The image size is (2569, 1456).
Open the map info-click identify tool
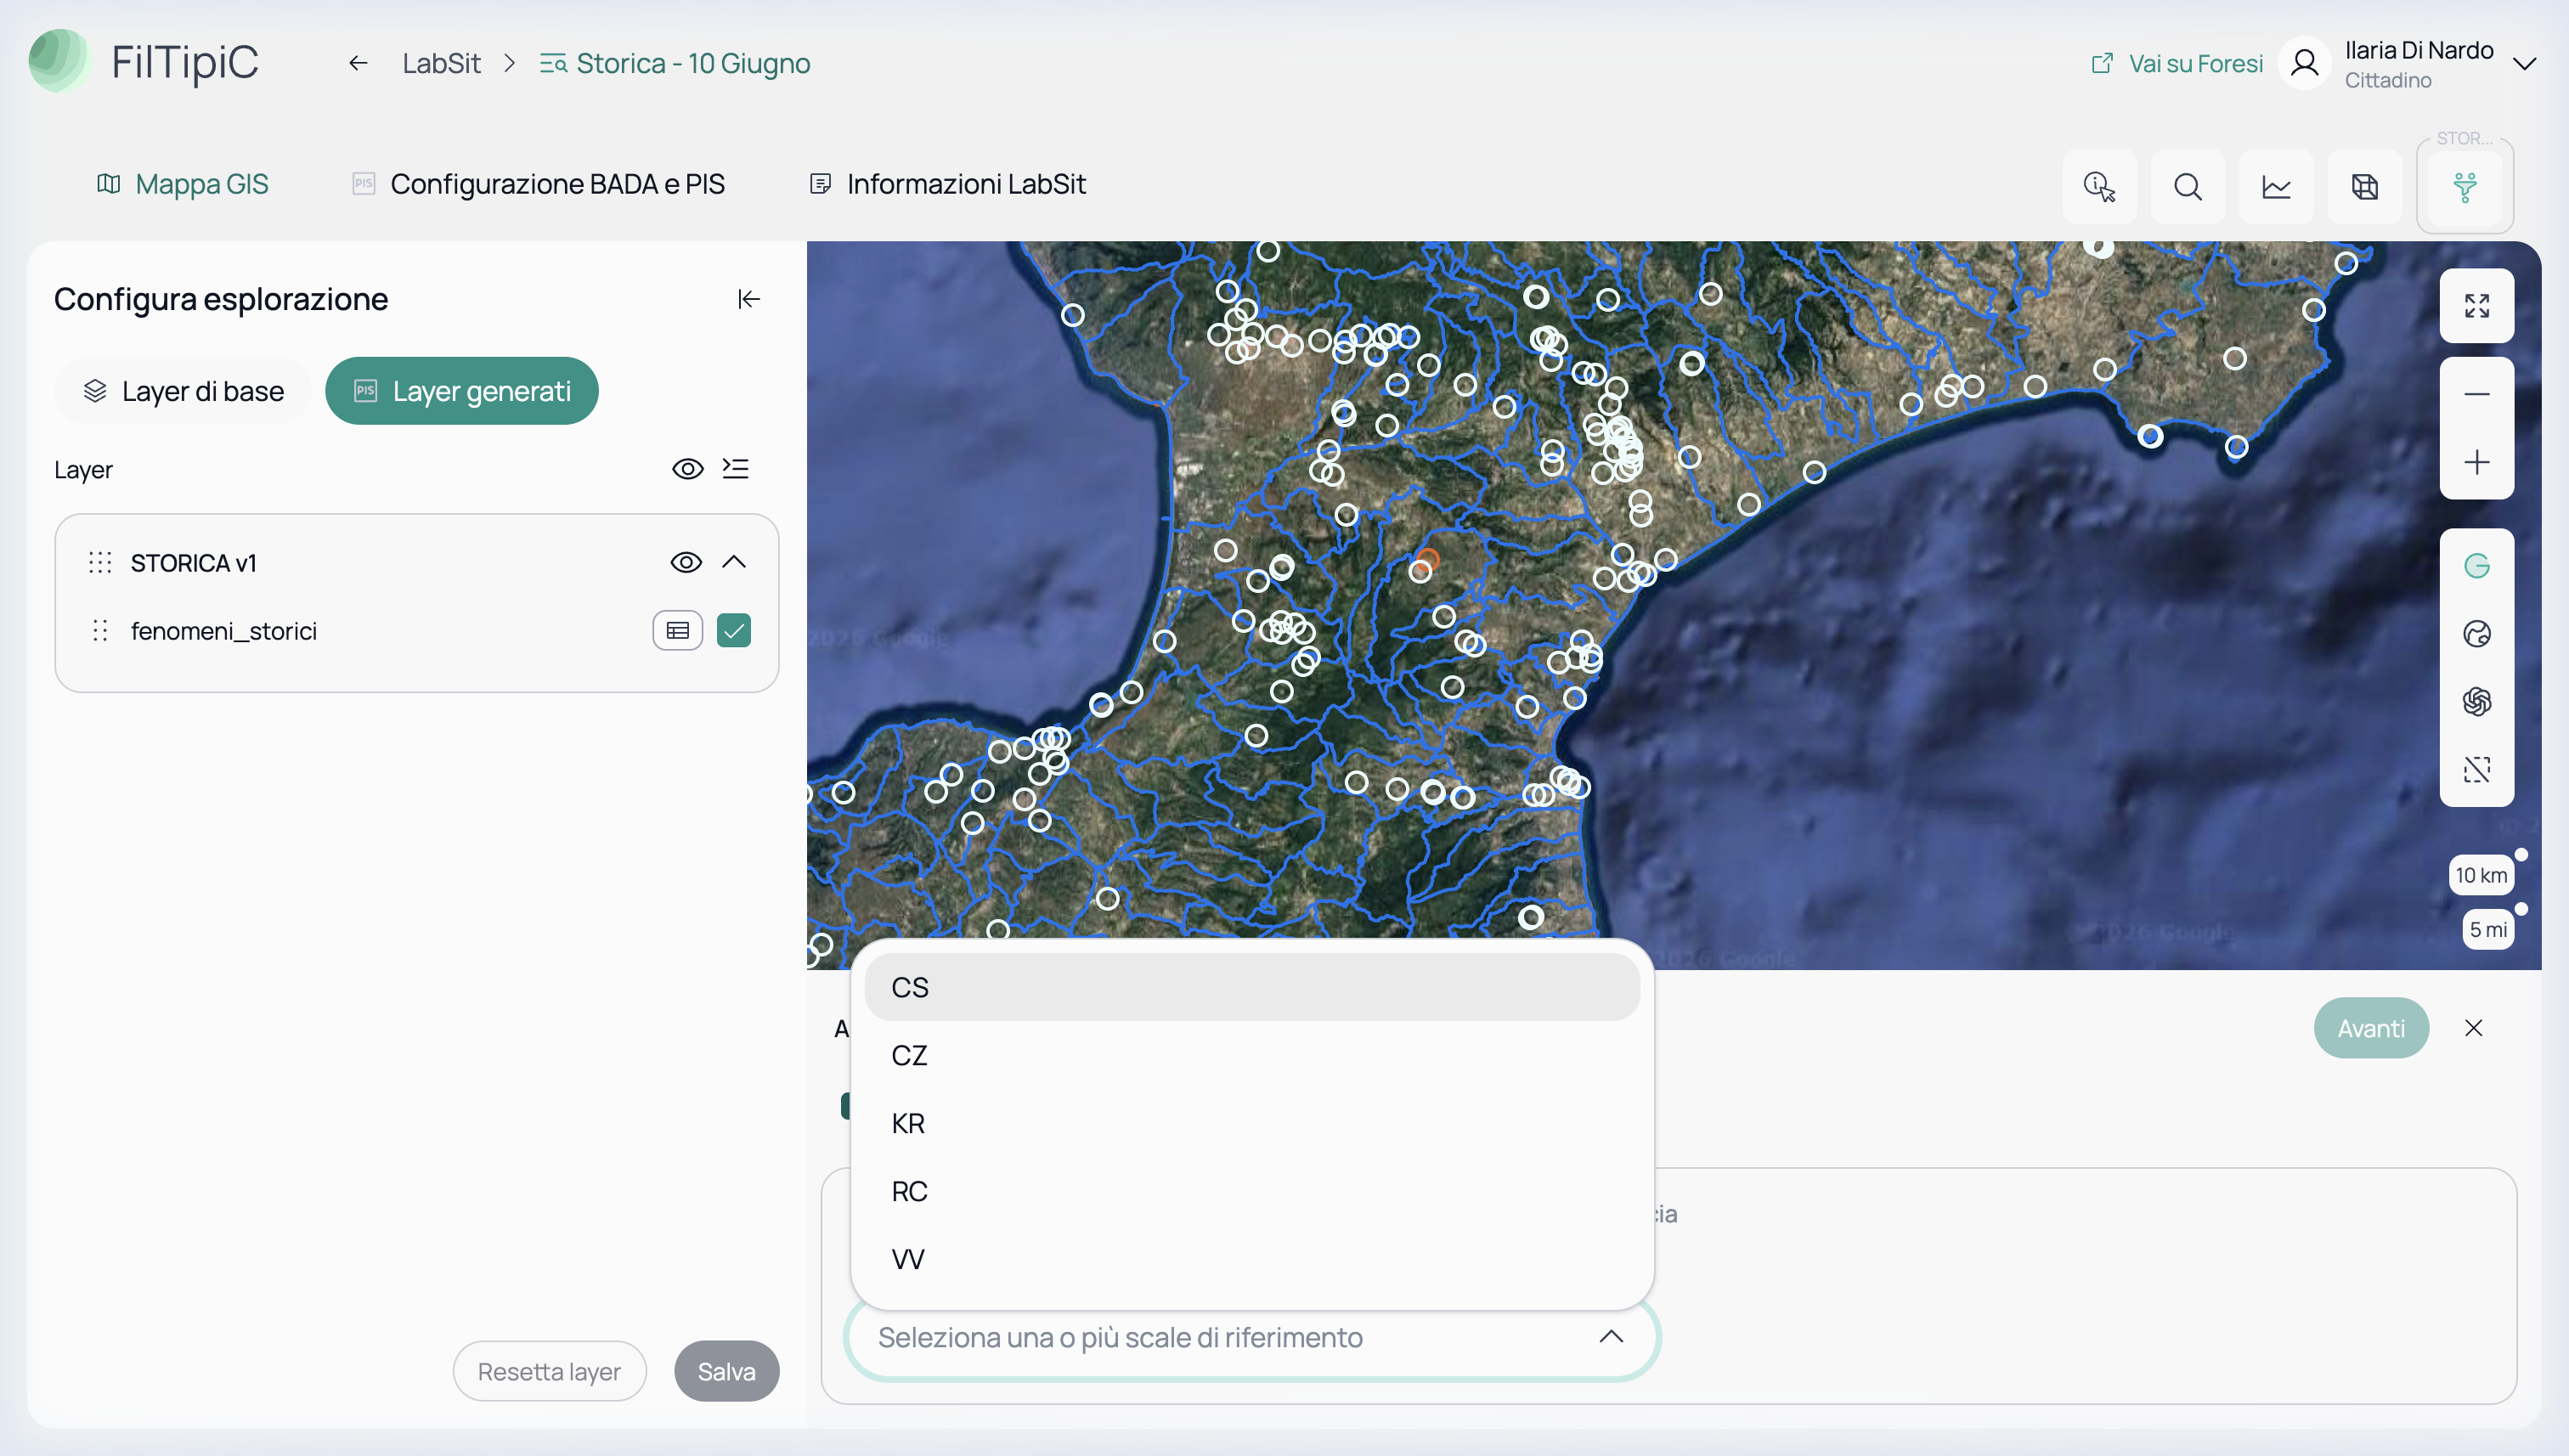click(x=2099, y=186)
